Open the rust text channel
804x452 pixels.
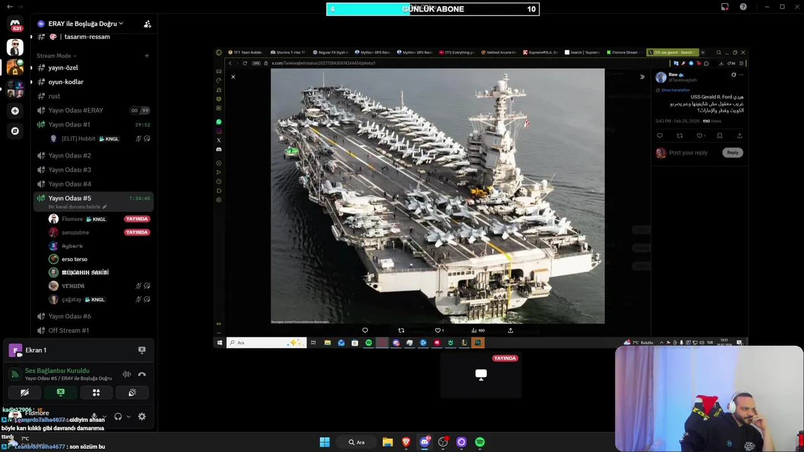point(94,96)
